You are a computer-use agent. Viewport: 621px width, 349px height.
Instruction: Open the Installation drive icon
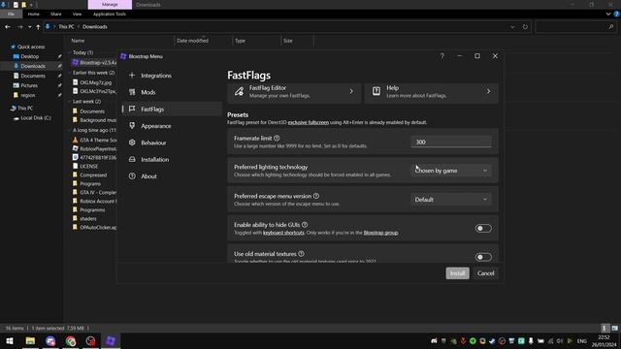click(x=132, y=159)
